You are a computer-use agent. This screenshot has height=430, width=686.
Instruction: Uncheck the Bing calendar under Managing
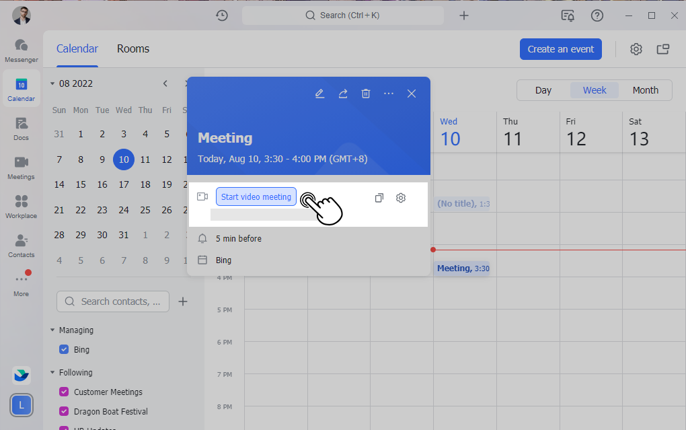point(63,349)
